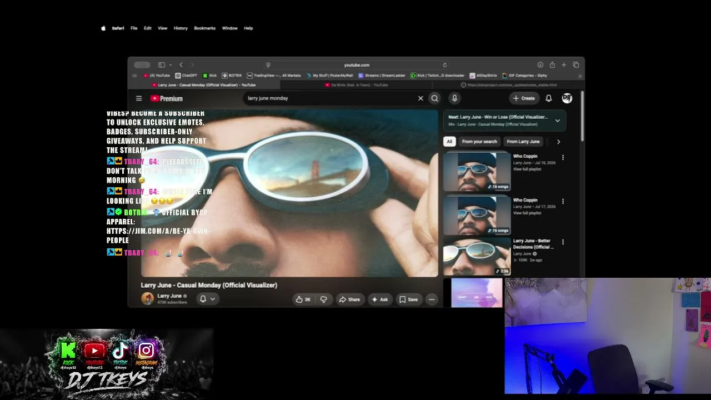Open the account avatar menu
The image size is (711, 400).
click(567, 98)
